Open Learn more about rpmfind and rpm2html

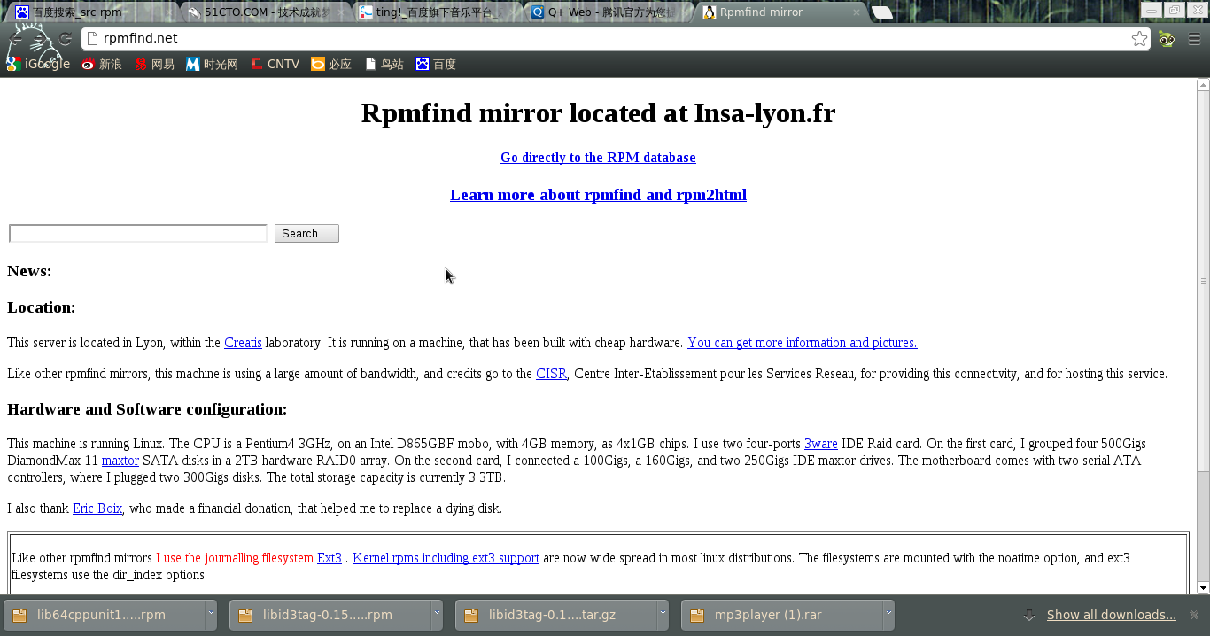(598, 195)
